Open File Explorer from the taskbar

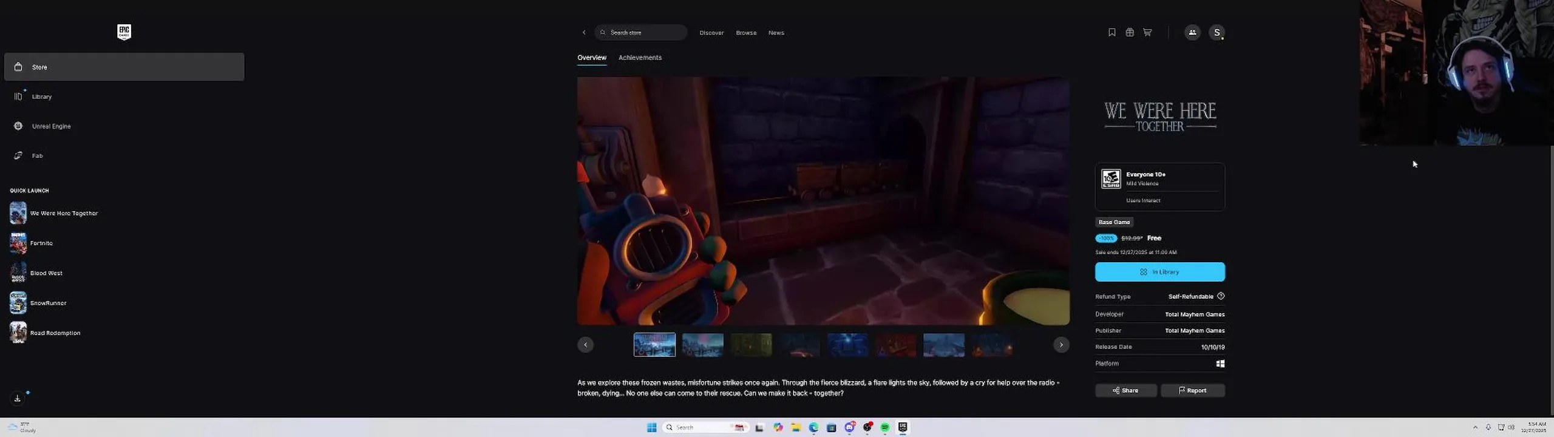tap(796, 427)
